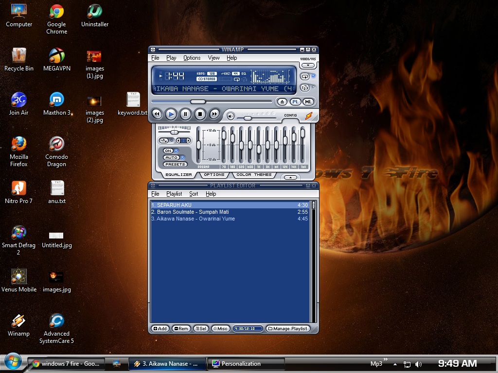The width and height of the screenshot is (498, 373).
Task: Open the Maxthon 3 desktop icon
Action: 56,104
